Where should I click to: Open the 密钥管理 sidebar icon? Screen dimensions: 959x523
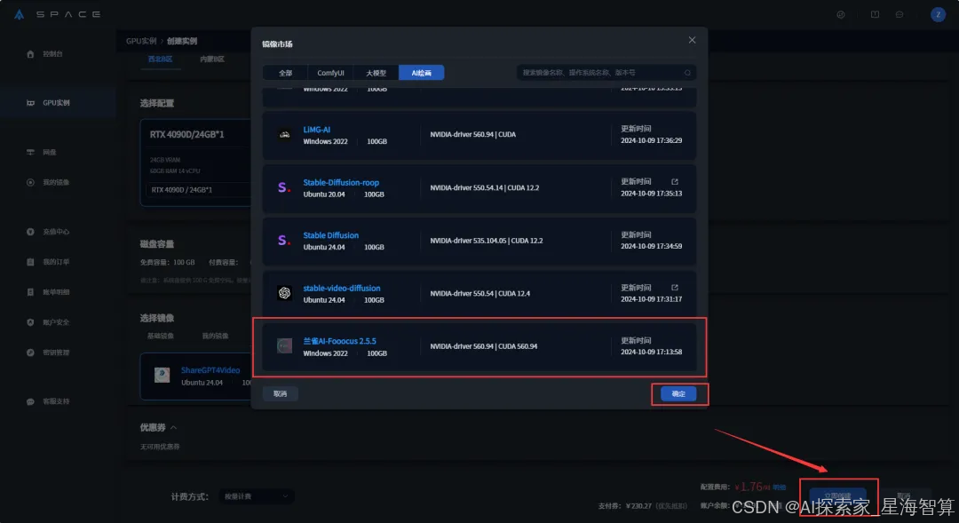[30, 353]
